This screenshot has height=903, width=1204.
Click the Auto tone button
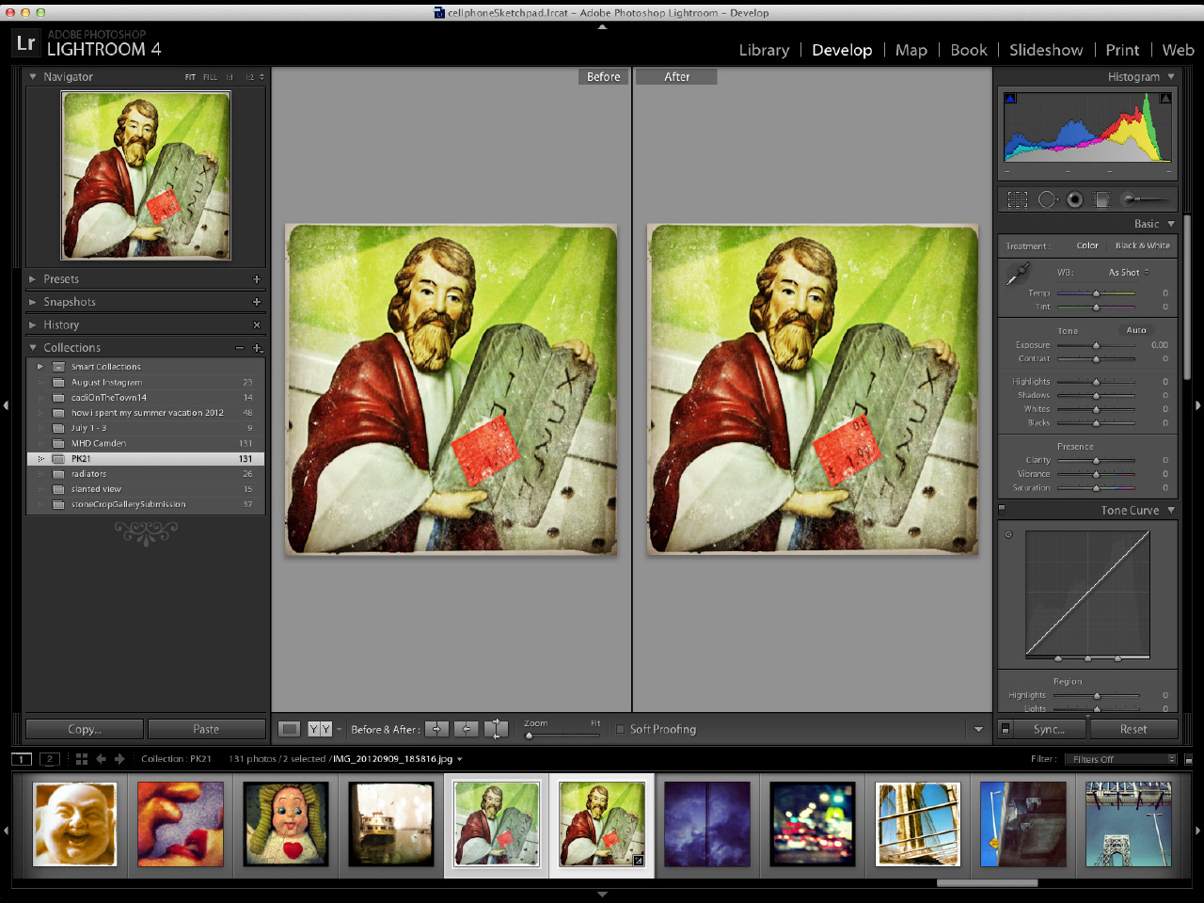click(1136, 330)
